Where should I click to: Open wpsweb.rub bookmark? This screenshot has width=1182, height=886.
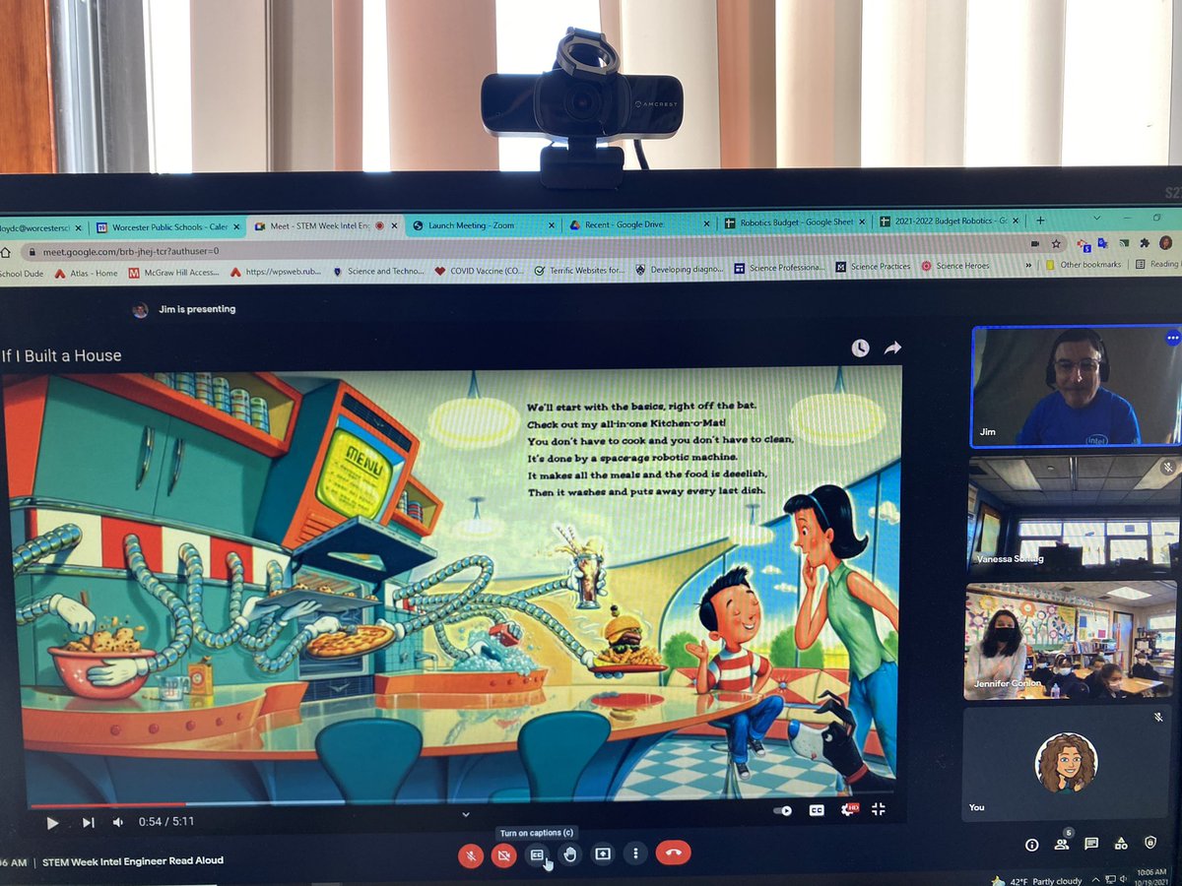pyautogui.click(x=277, y=272)
